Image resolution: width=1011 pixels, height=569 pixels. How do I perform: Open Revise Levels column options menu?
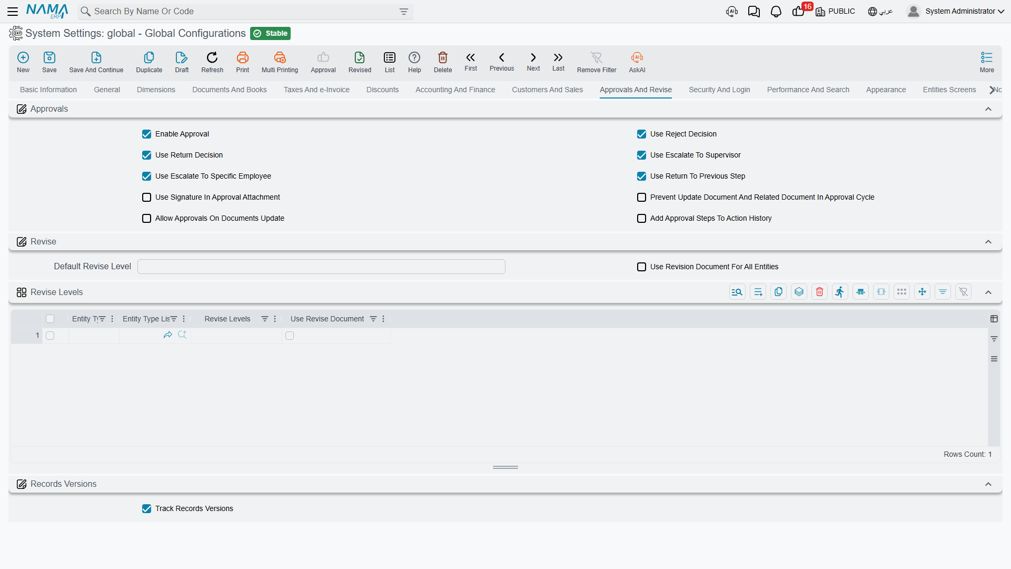[275, 319]
